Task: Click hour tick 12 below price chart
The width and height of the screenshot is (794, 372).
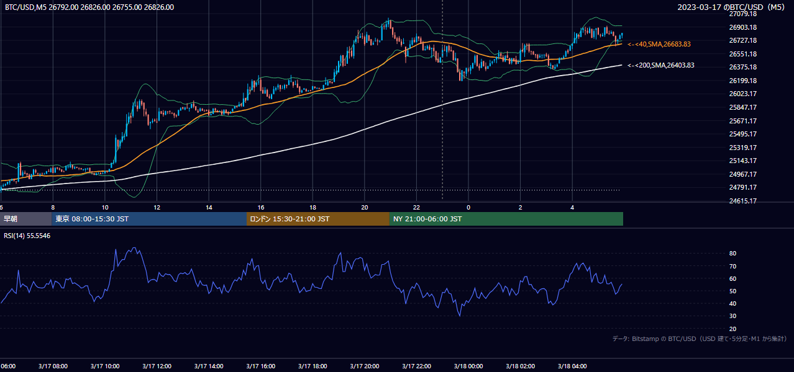Action: click(x=157, y=207)
